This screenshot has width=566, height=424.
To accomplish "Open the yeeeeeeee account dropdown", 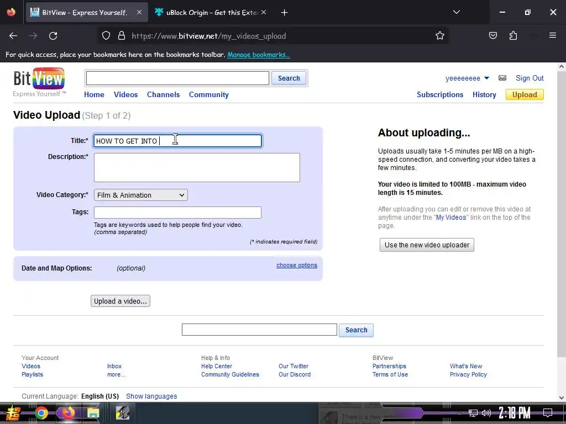I will (467, 78).
